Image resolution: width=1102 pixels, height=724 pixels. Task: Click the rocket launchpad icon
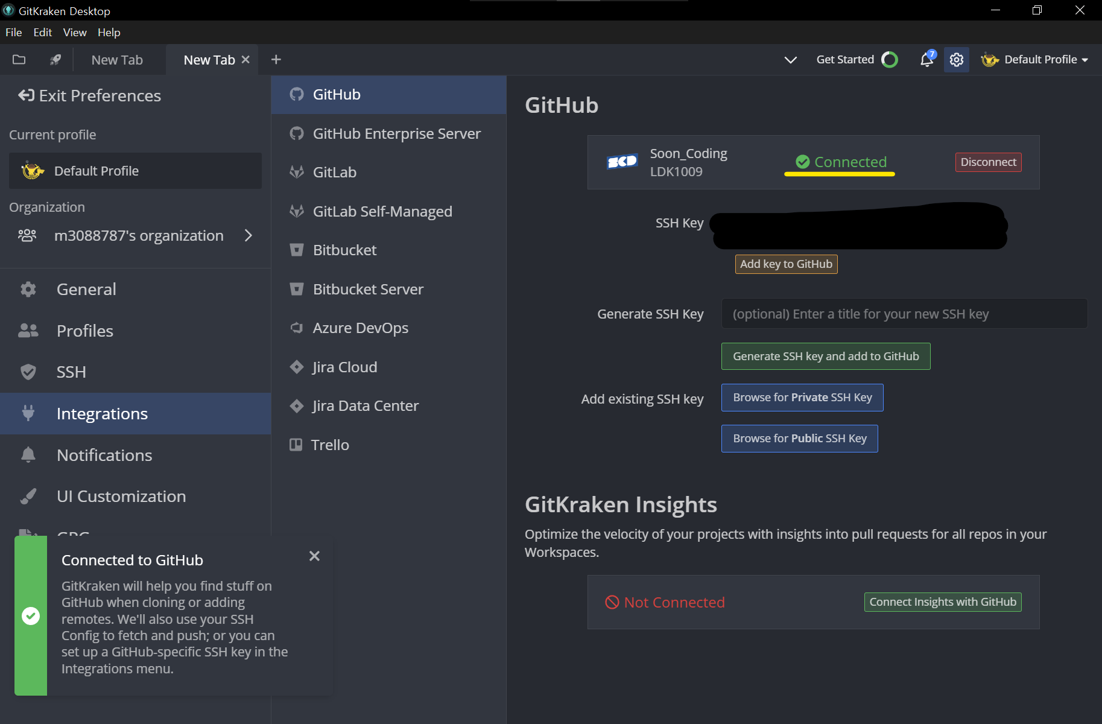pos(55,60)
